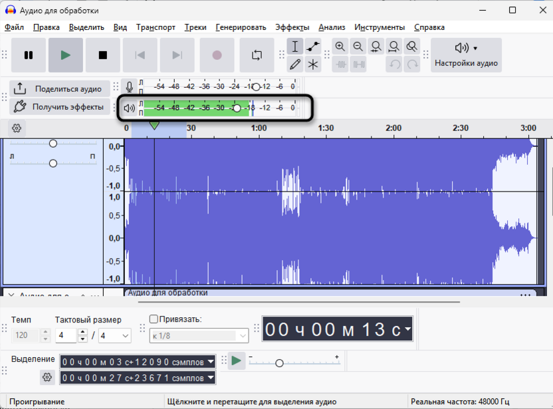Click the Fit Project to Width zoom icon
The width and height of the screenshot is (553, 409).
394,47
